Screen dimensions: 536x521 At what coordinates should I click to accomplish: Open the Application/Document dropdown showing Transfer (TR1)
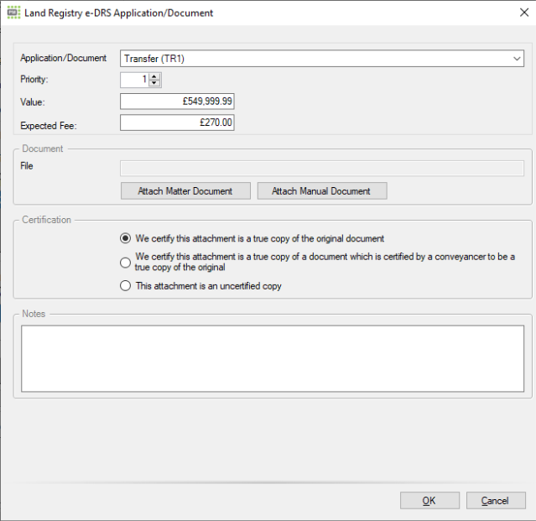click(322, 59)
